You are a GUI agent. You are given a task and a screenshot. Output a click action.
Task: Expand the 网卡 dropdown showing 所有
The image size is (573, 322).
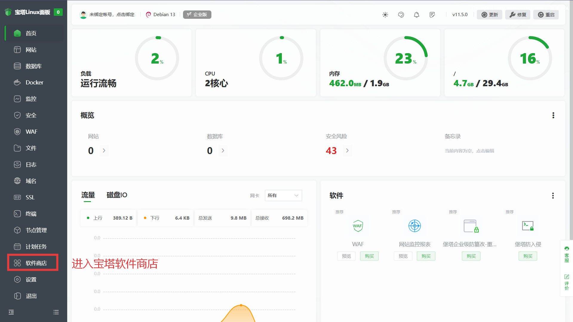coord(283,195)
